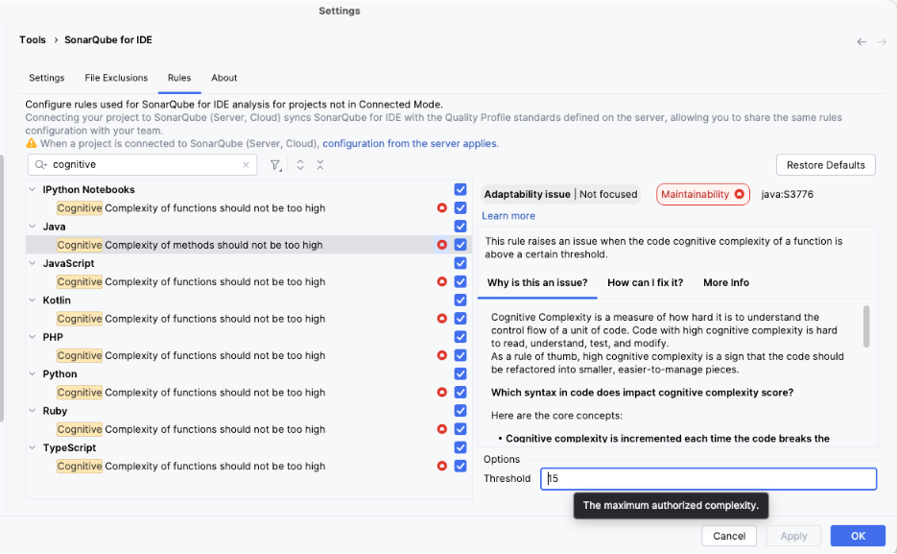The image size is (897, 554).
Task: Open the Learn more link
Action: click(x=508, y=216)
